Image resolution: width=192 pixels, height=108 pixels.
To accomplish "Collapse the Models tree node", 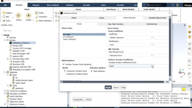I will point(5,40).
